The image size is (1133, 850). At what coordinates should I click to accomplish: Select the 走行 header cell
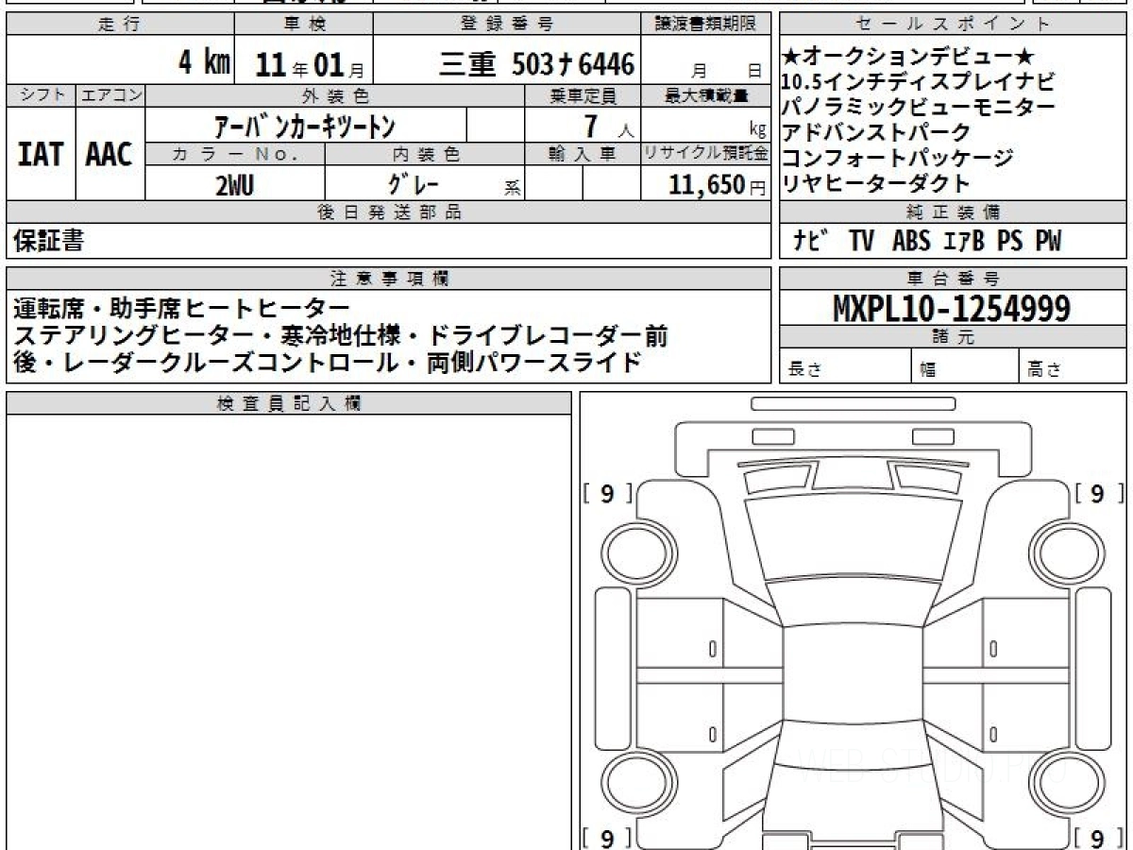pyautogui.click(x=119, y=25)
